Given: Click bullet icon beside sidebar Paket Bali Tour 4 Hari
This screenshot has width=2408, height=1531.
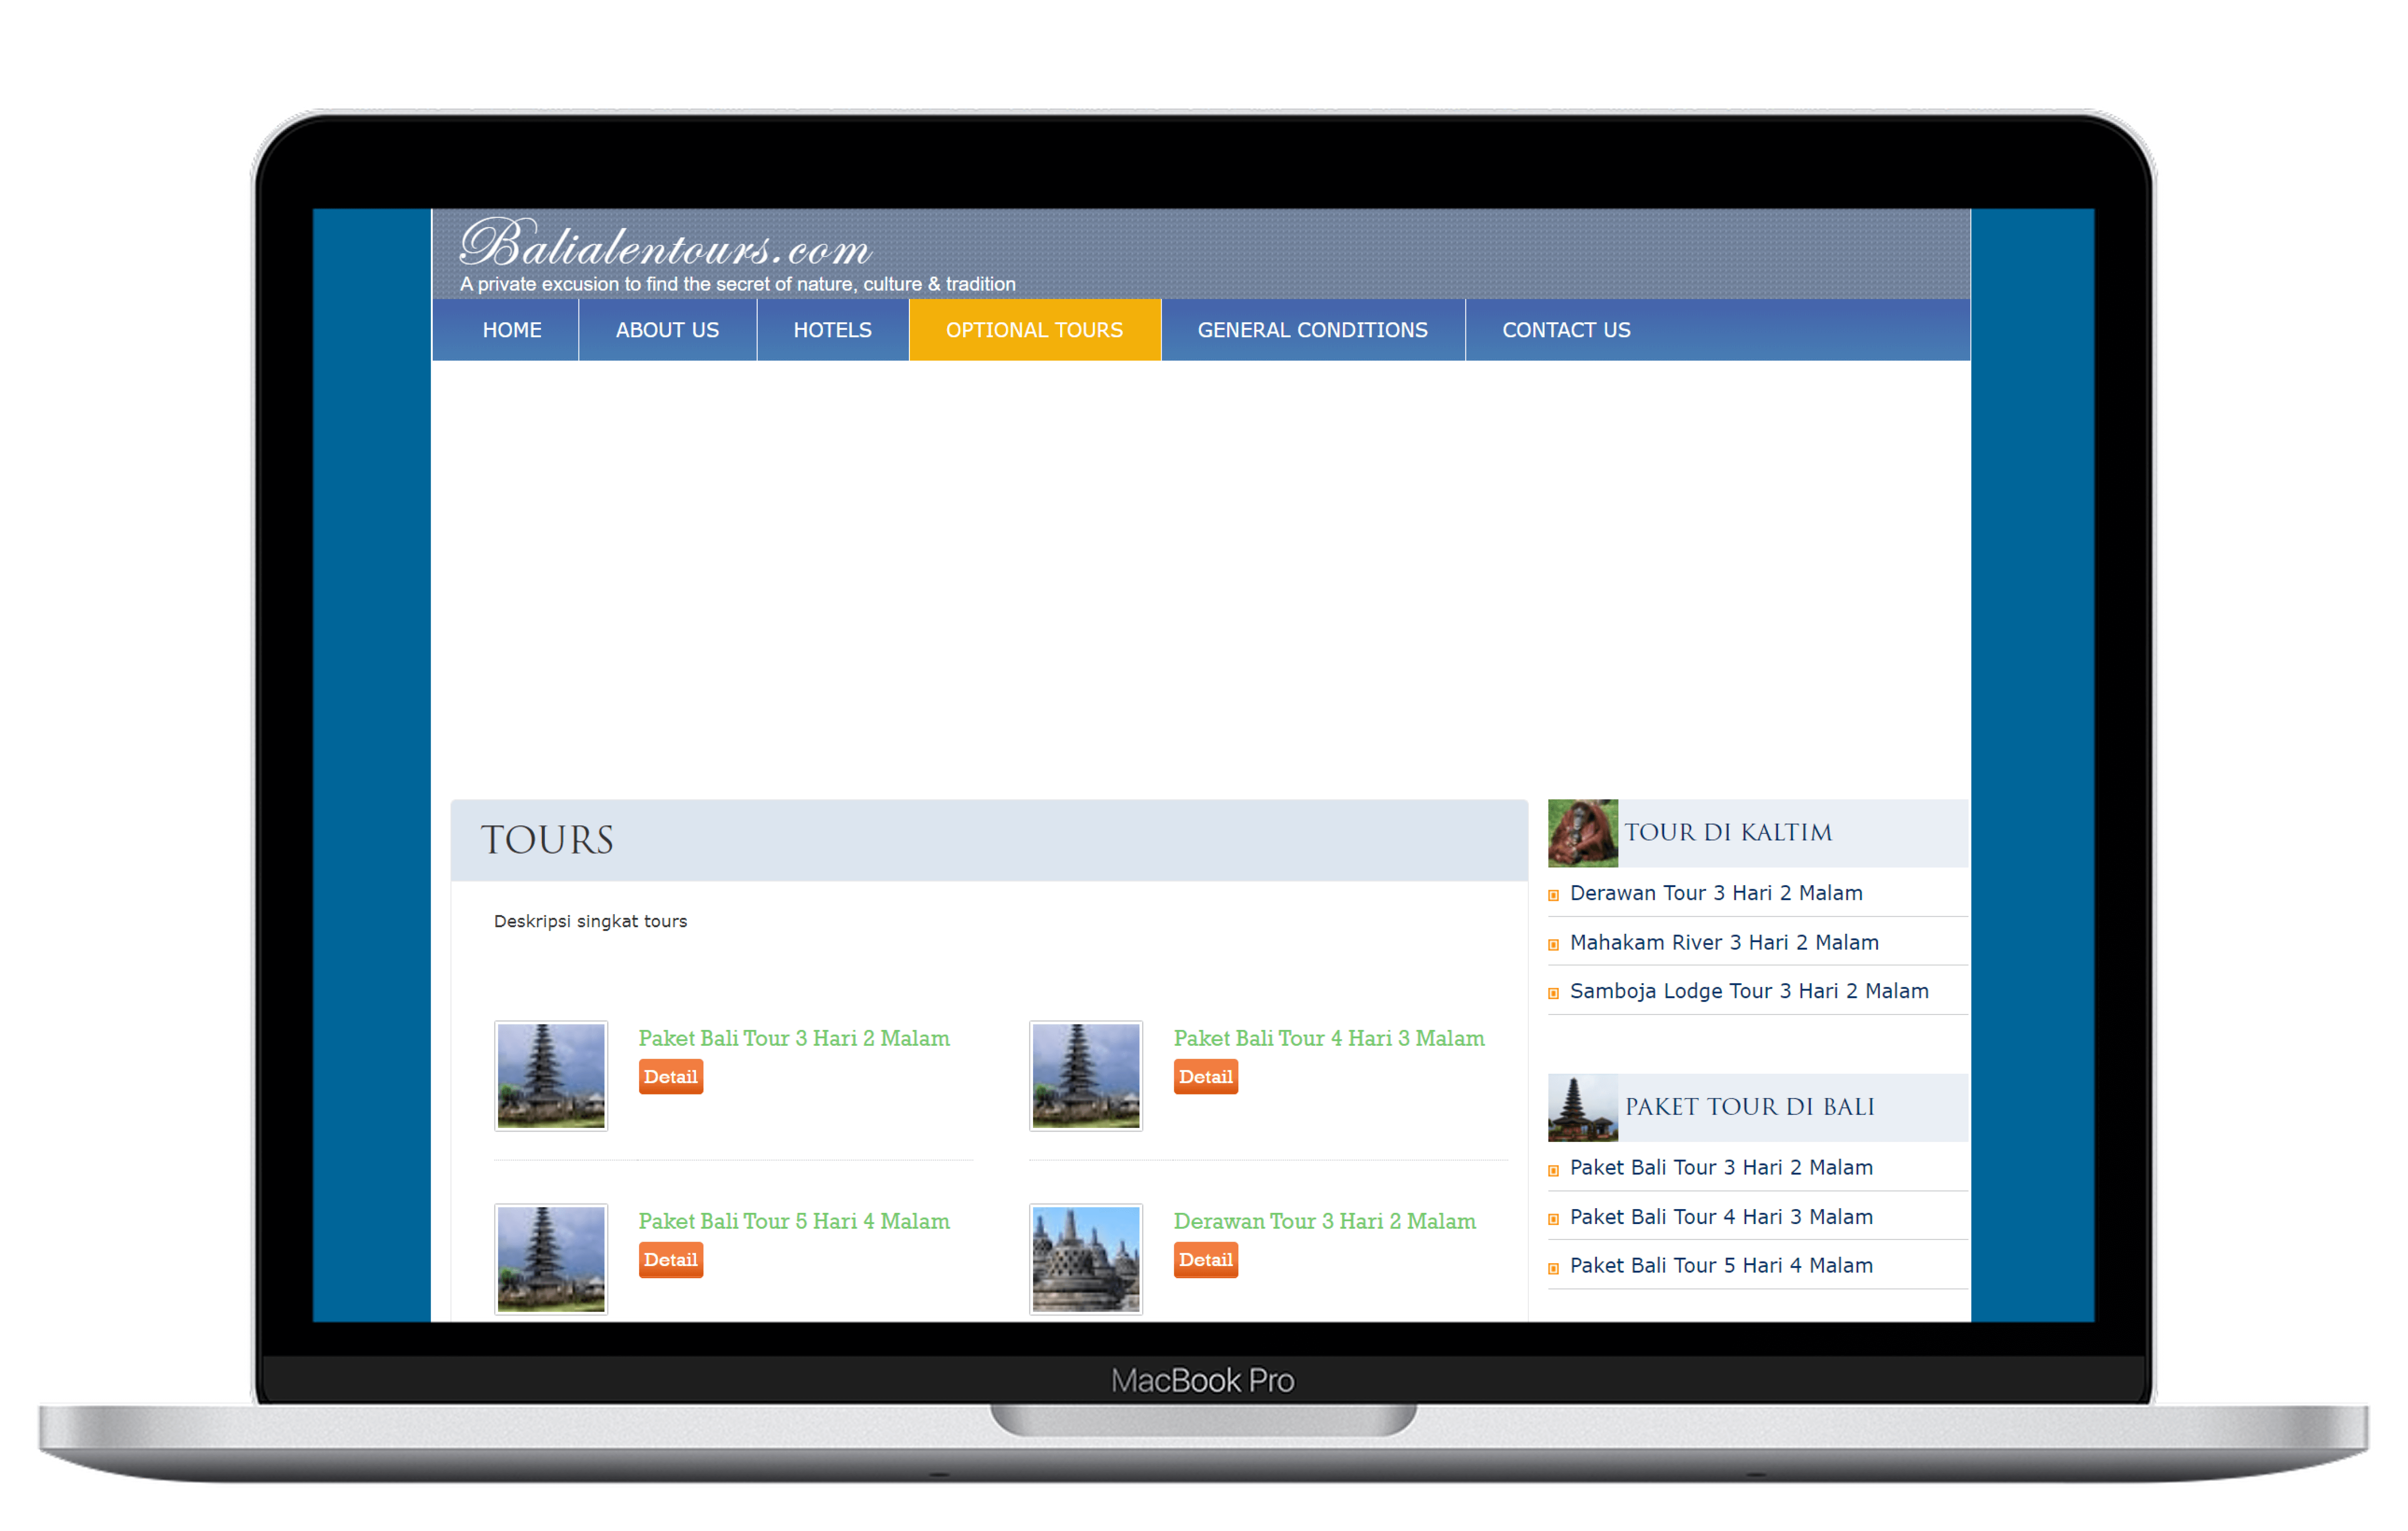Looking at the screenshot, I should [1554, 1220].
